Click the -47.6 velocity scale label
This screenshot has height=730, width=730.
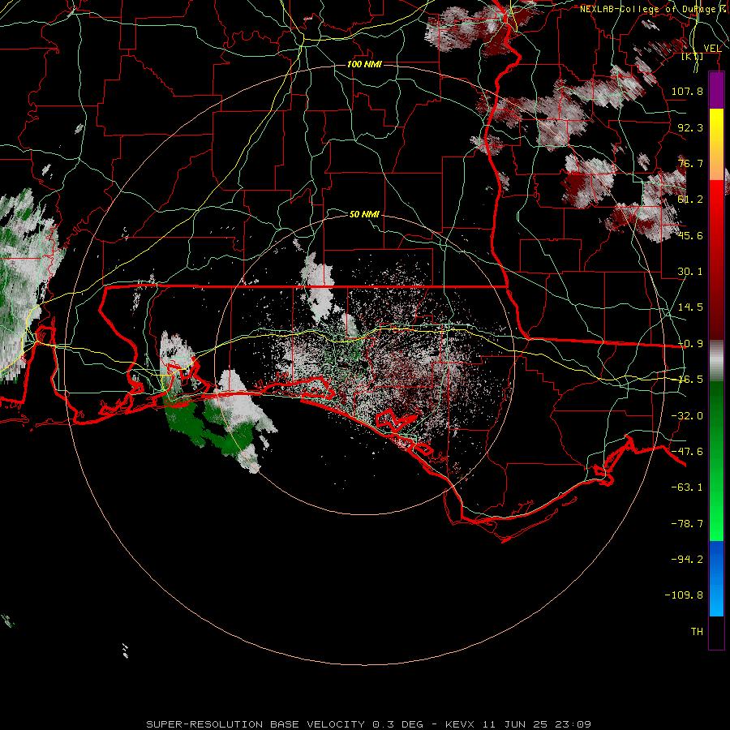coord(687,452)
